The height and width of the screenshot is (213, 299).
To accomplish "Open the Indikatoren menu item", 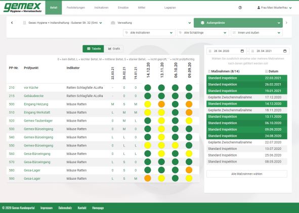I will 101,8.
